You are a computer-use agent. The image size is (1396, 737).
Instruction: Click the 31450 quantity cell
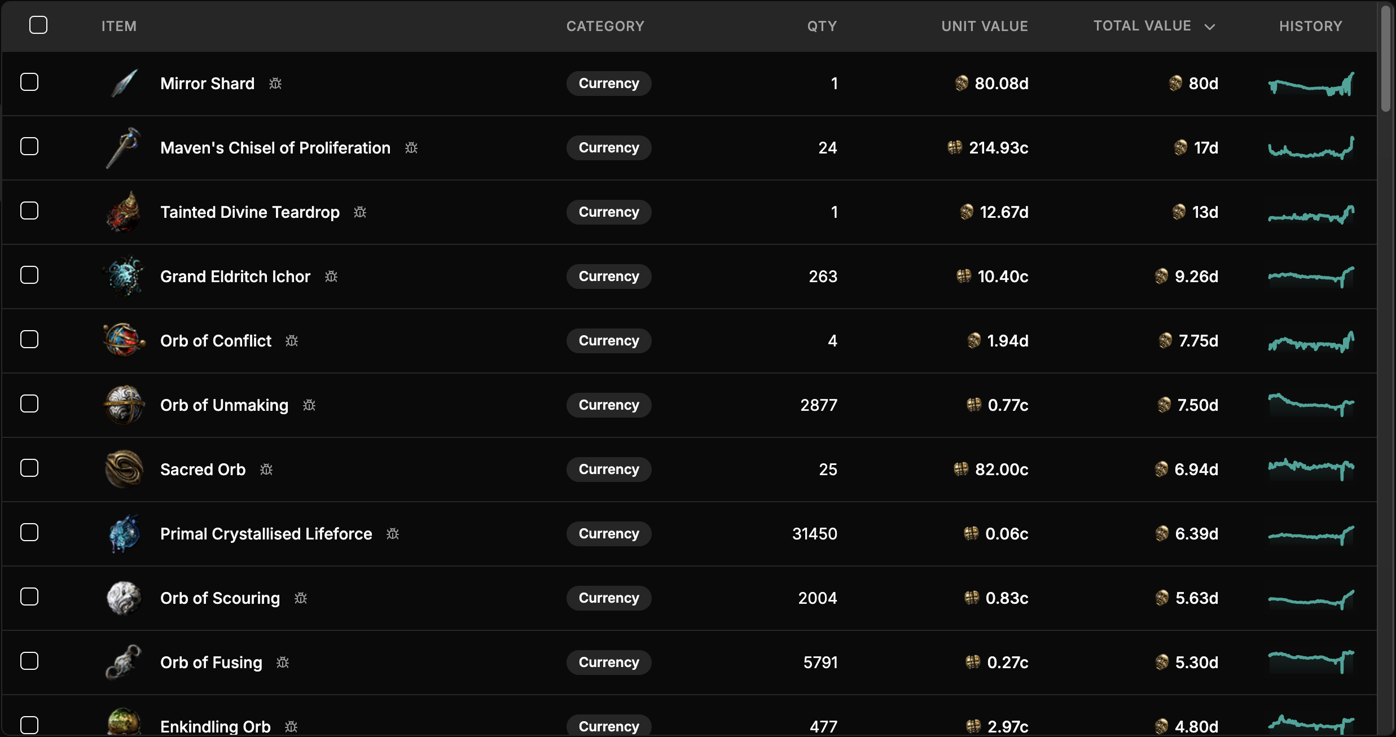tap(815, 534)
